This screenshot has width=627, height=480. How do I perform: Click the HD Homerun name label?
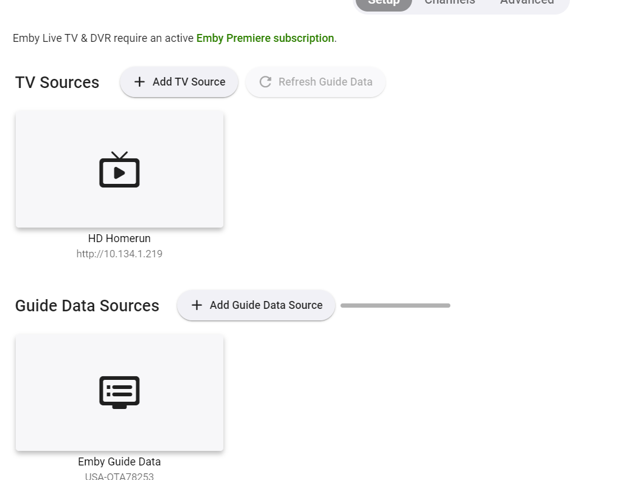click(x=120, y=238)
